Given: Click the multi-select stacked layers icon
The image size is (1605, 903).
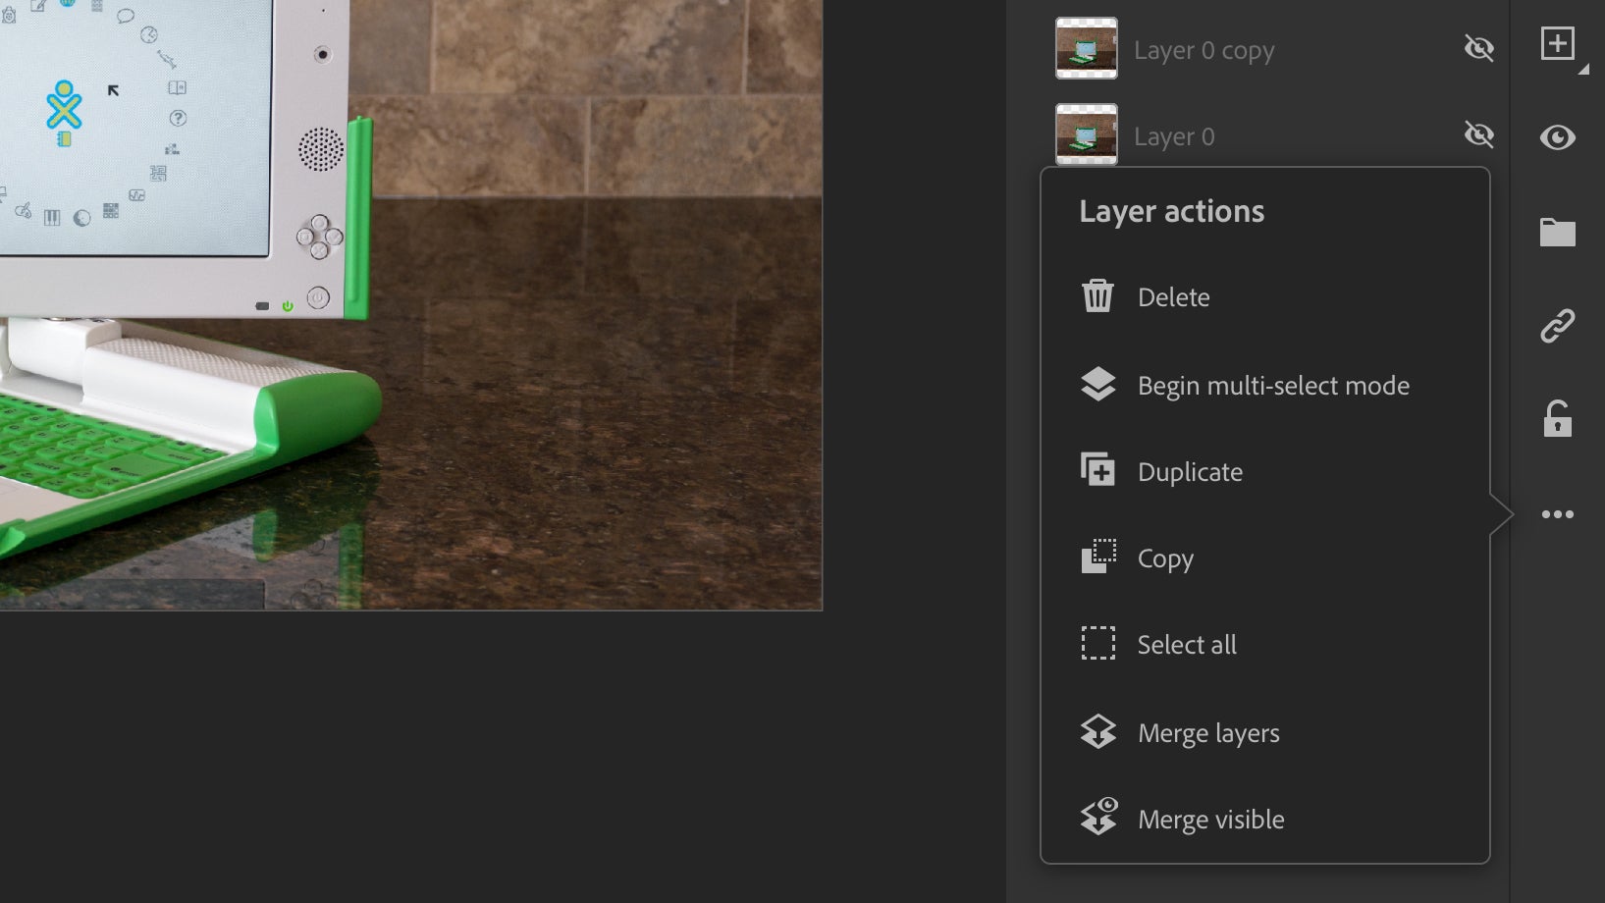Looking at the screenshot, I should click(x=1098, y=385).
